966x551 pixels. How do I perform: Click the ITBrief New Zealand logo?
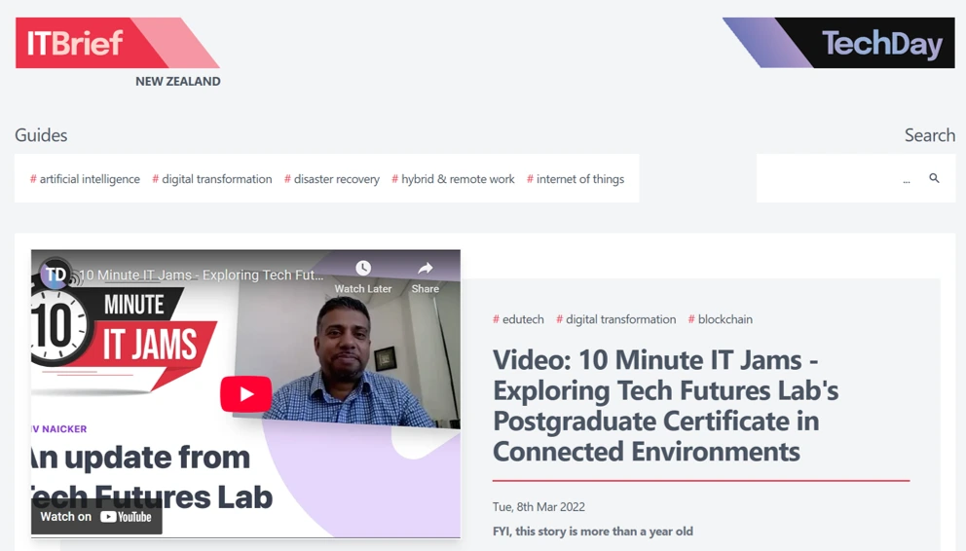pos(117,44)
